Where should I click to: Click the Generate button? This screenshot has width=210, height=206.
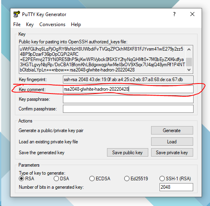172,131
